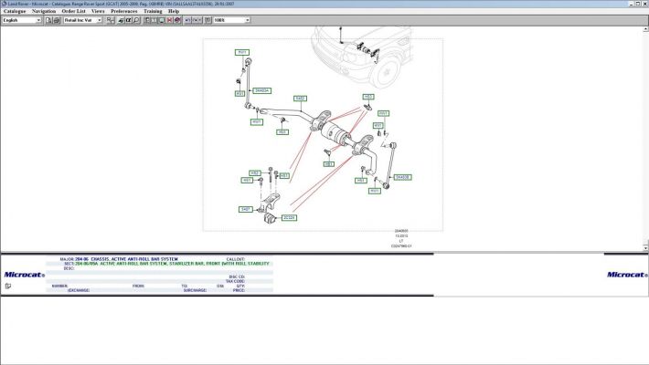Click the magnifying glass search icon
649x365 pixels.
point(136,20)
